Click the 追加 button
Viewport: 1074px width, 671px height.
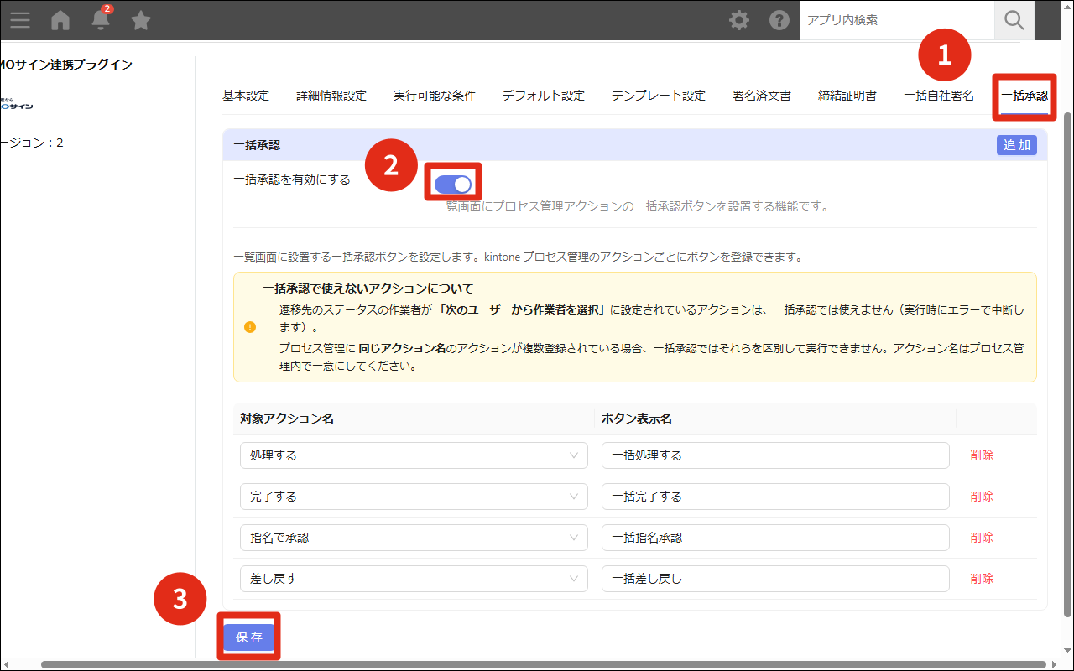point(1017,145)
